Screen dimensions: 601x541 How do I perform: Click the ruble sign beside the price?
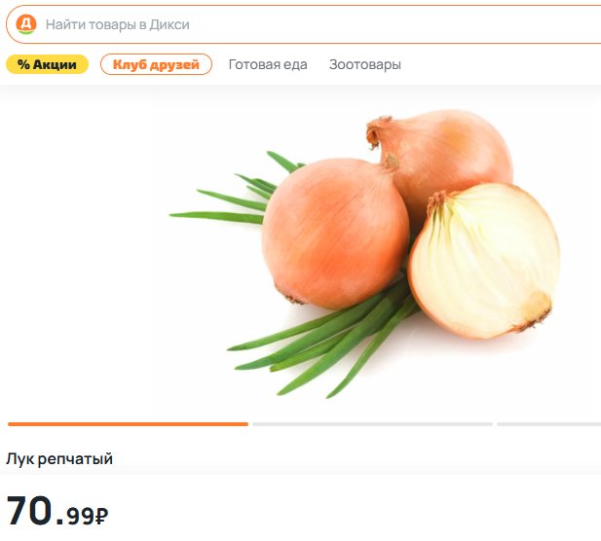pyautogui.click(x=101, y=516)
